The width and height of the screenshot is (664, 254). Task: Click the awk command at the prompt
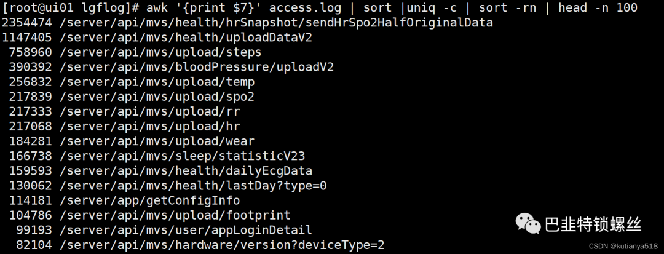(392, 8)
